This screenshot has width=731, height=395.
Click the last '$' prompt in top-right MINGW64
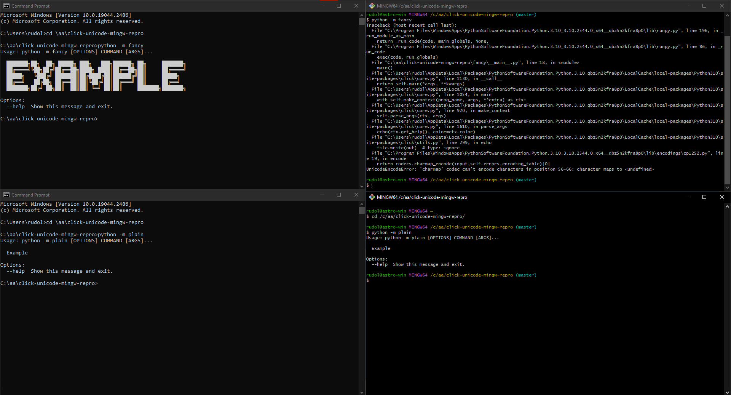click(368, 185)
